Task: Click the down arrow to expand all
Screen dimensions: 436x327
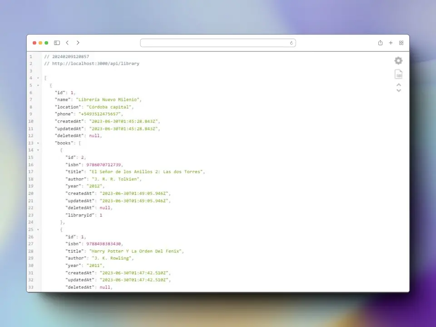Action: click(x=399, y=90)
